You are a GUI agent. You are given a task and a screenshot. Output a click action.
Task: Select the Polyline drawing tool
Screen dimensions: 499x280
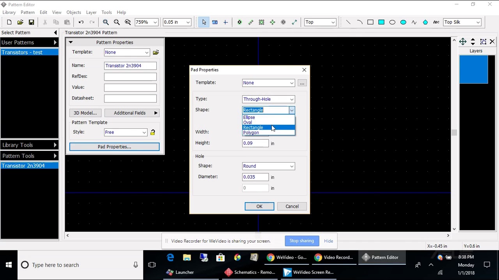(x=414, y=22)
